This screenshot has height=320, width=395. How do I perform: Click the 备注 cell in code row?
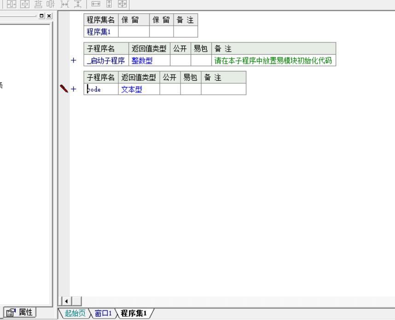(224, 89)
